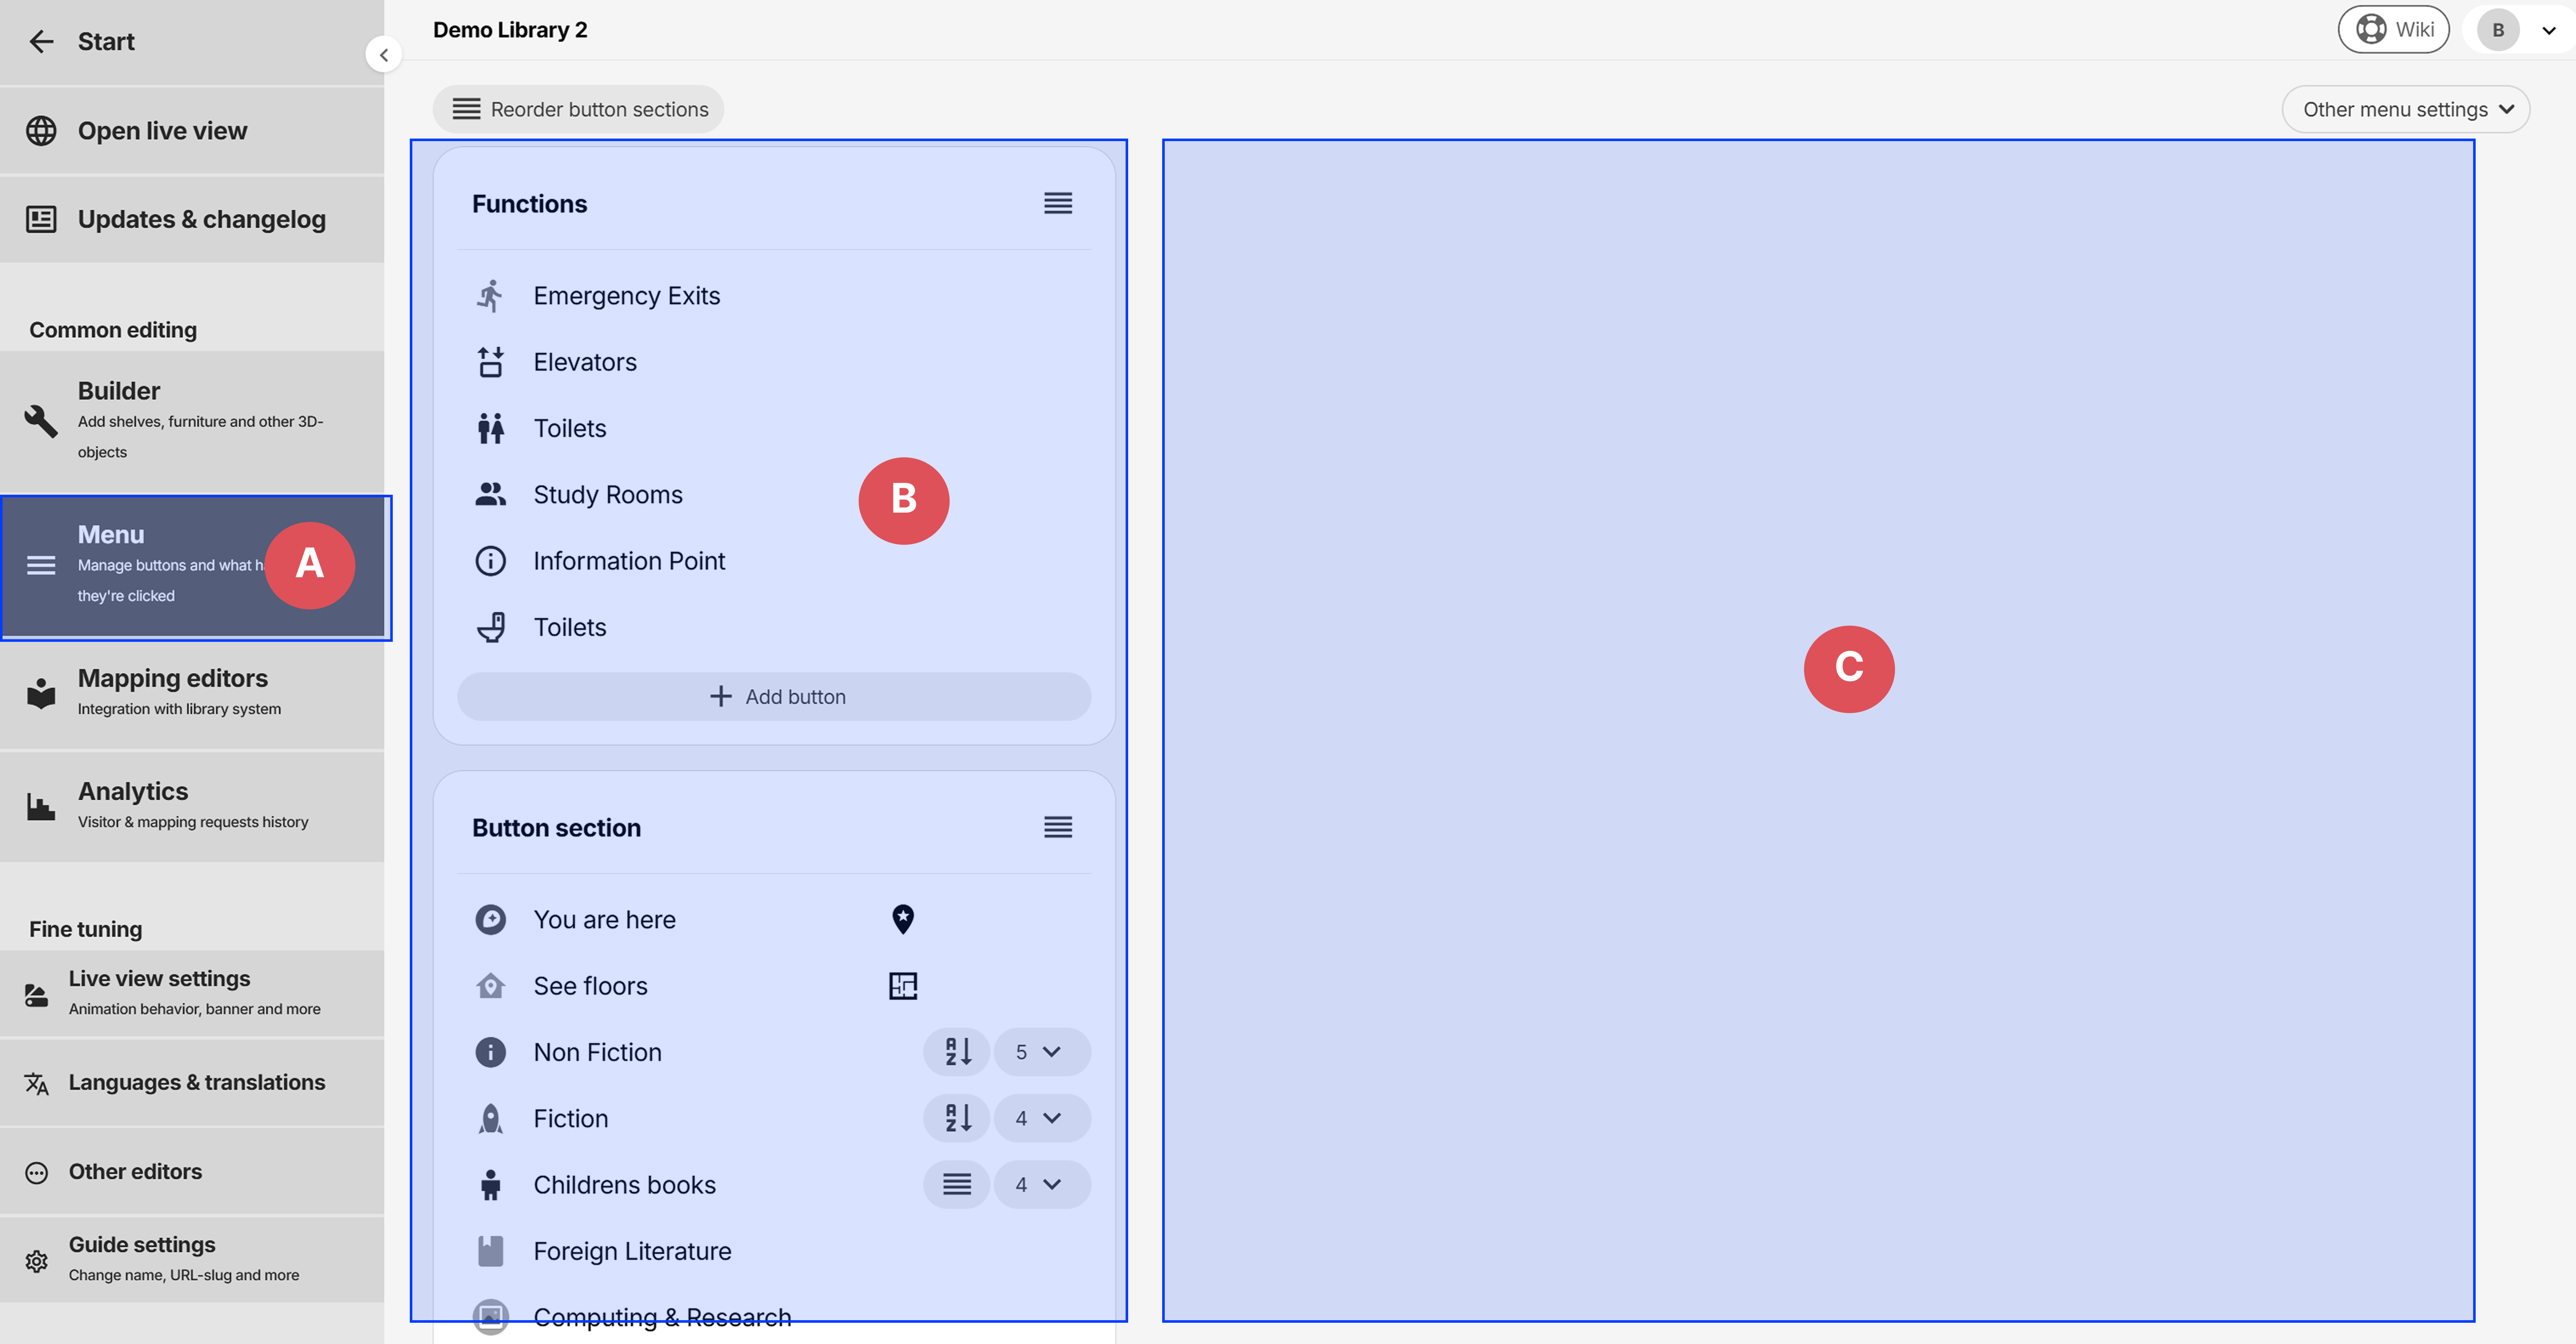Viewport: 2576px width, 1344px height.
Task: Open the Wiki help page
Action: coord(2393,29)
